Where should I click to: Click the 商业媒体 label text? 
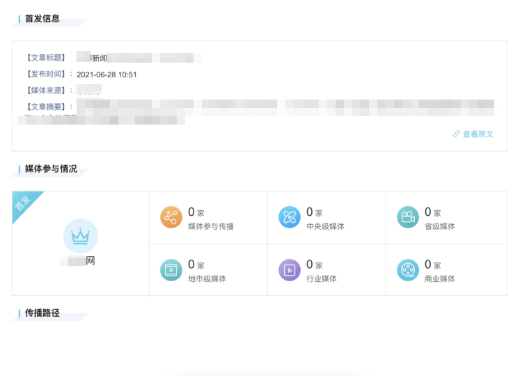pyautogui.click(x=439, y=278)
